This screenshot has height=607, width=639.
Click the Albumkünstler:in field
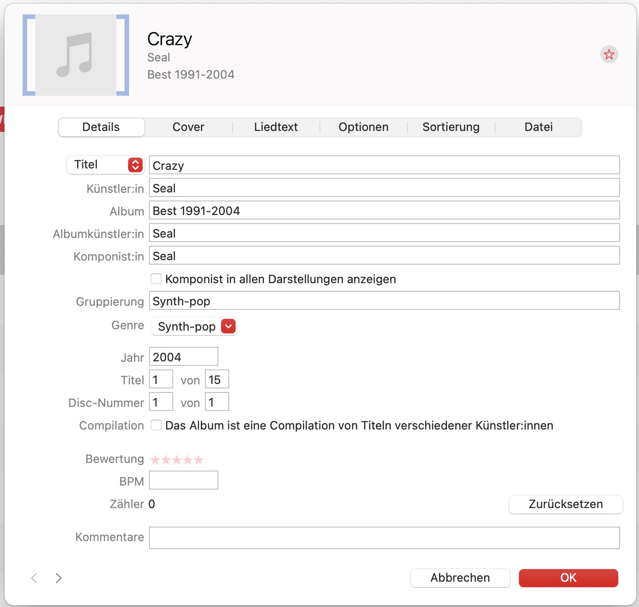(384, 233)
